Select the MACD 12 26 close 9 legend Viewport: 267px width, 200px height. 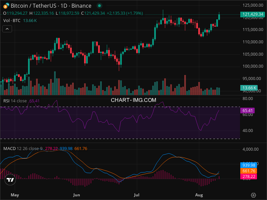pyautogui.click(x=23, y=148)
